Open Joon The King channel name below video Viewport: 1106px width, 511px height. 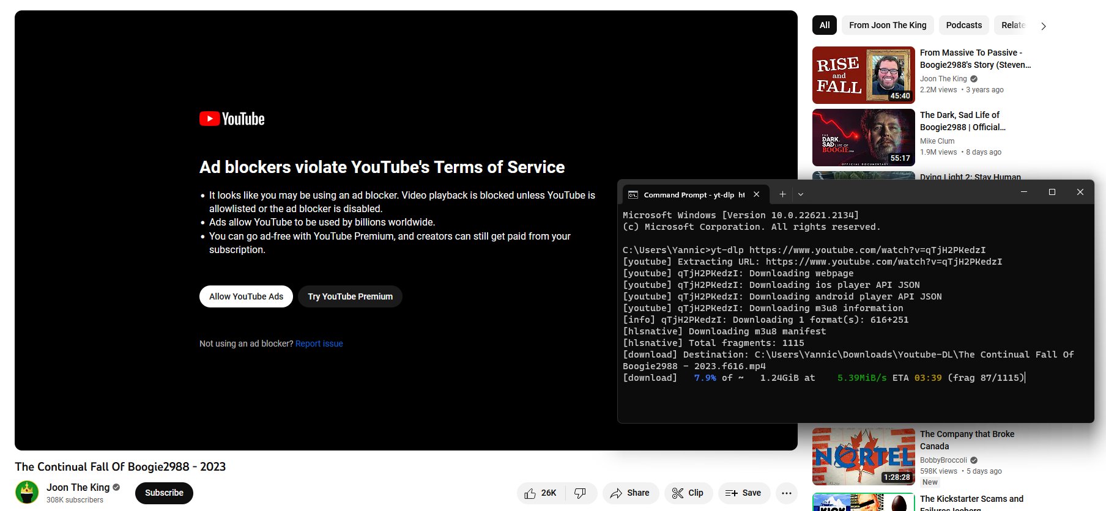tap(78, 487)
